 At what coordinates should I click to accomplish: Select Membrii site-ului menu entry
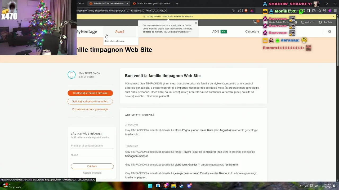pos(115,41)
